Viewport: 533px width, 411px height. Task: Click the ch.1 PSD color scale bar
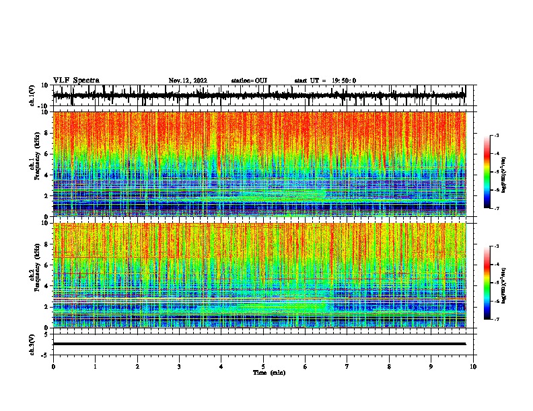[x=487, y=172]
